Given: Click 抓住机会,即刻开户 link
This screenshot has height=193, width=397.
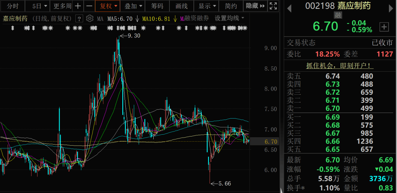Looking at the screenshot, I should pos(340,66).
